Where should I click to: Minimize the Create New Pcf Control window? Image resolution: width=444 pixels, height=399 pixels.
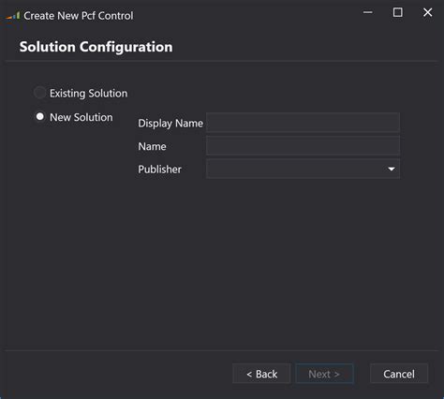pos(368,12)
